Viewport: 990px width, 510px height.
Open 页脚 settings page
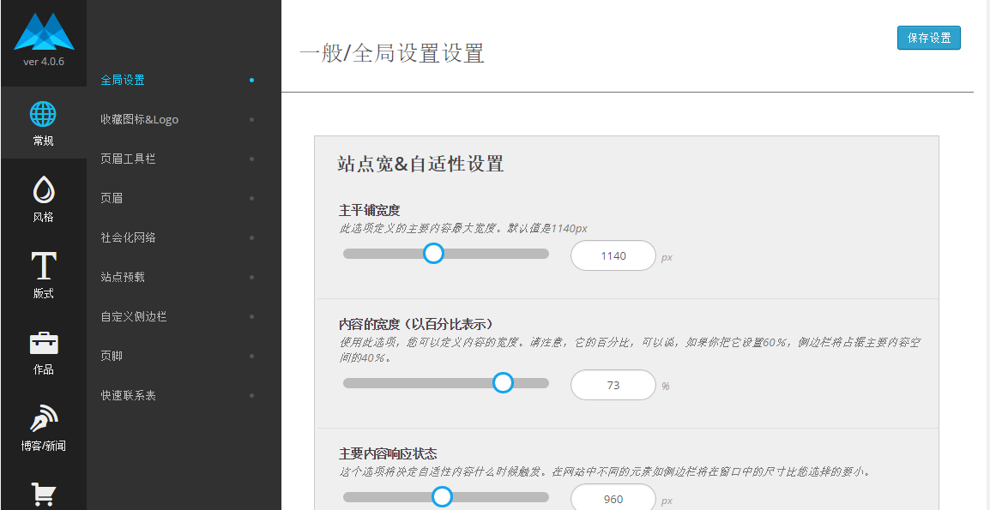click(112, 356)
